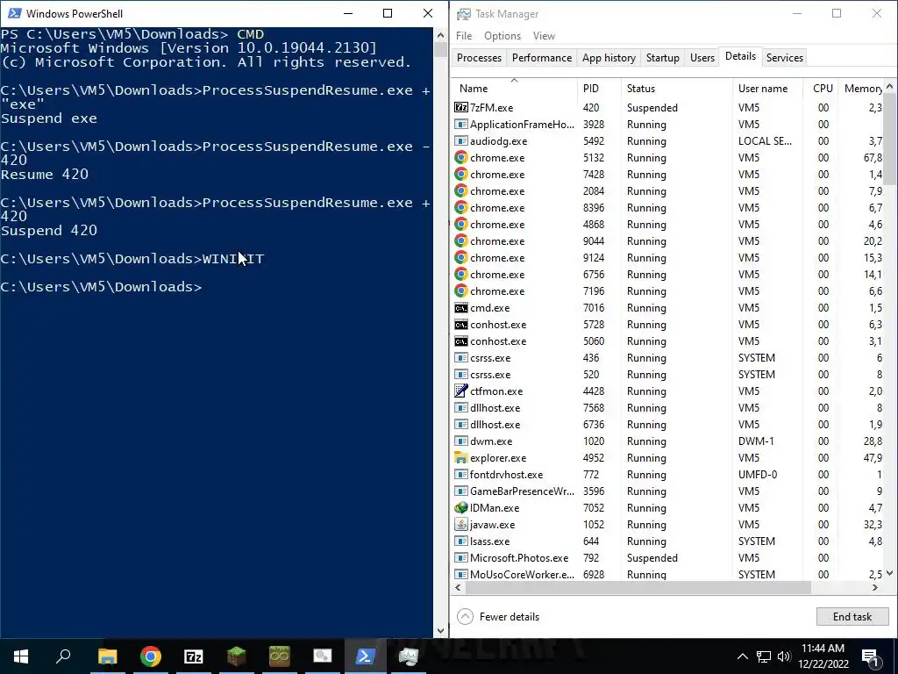898x674 pixels.
Task: Sort by the Name column header
Action: pos(514,89)
